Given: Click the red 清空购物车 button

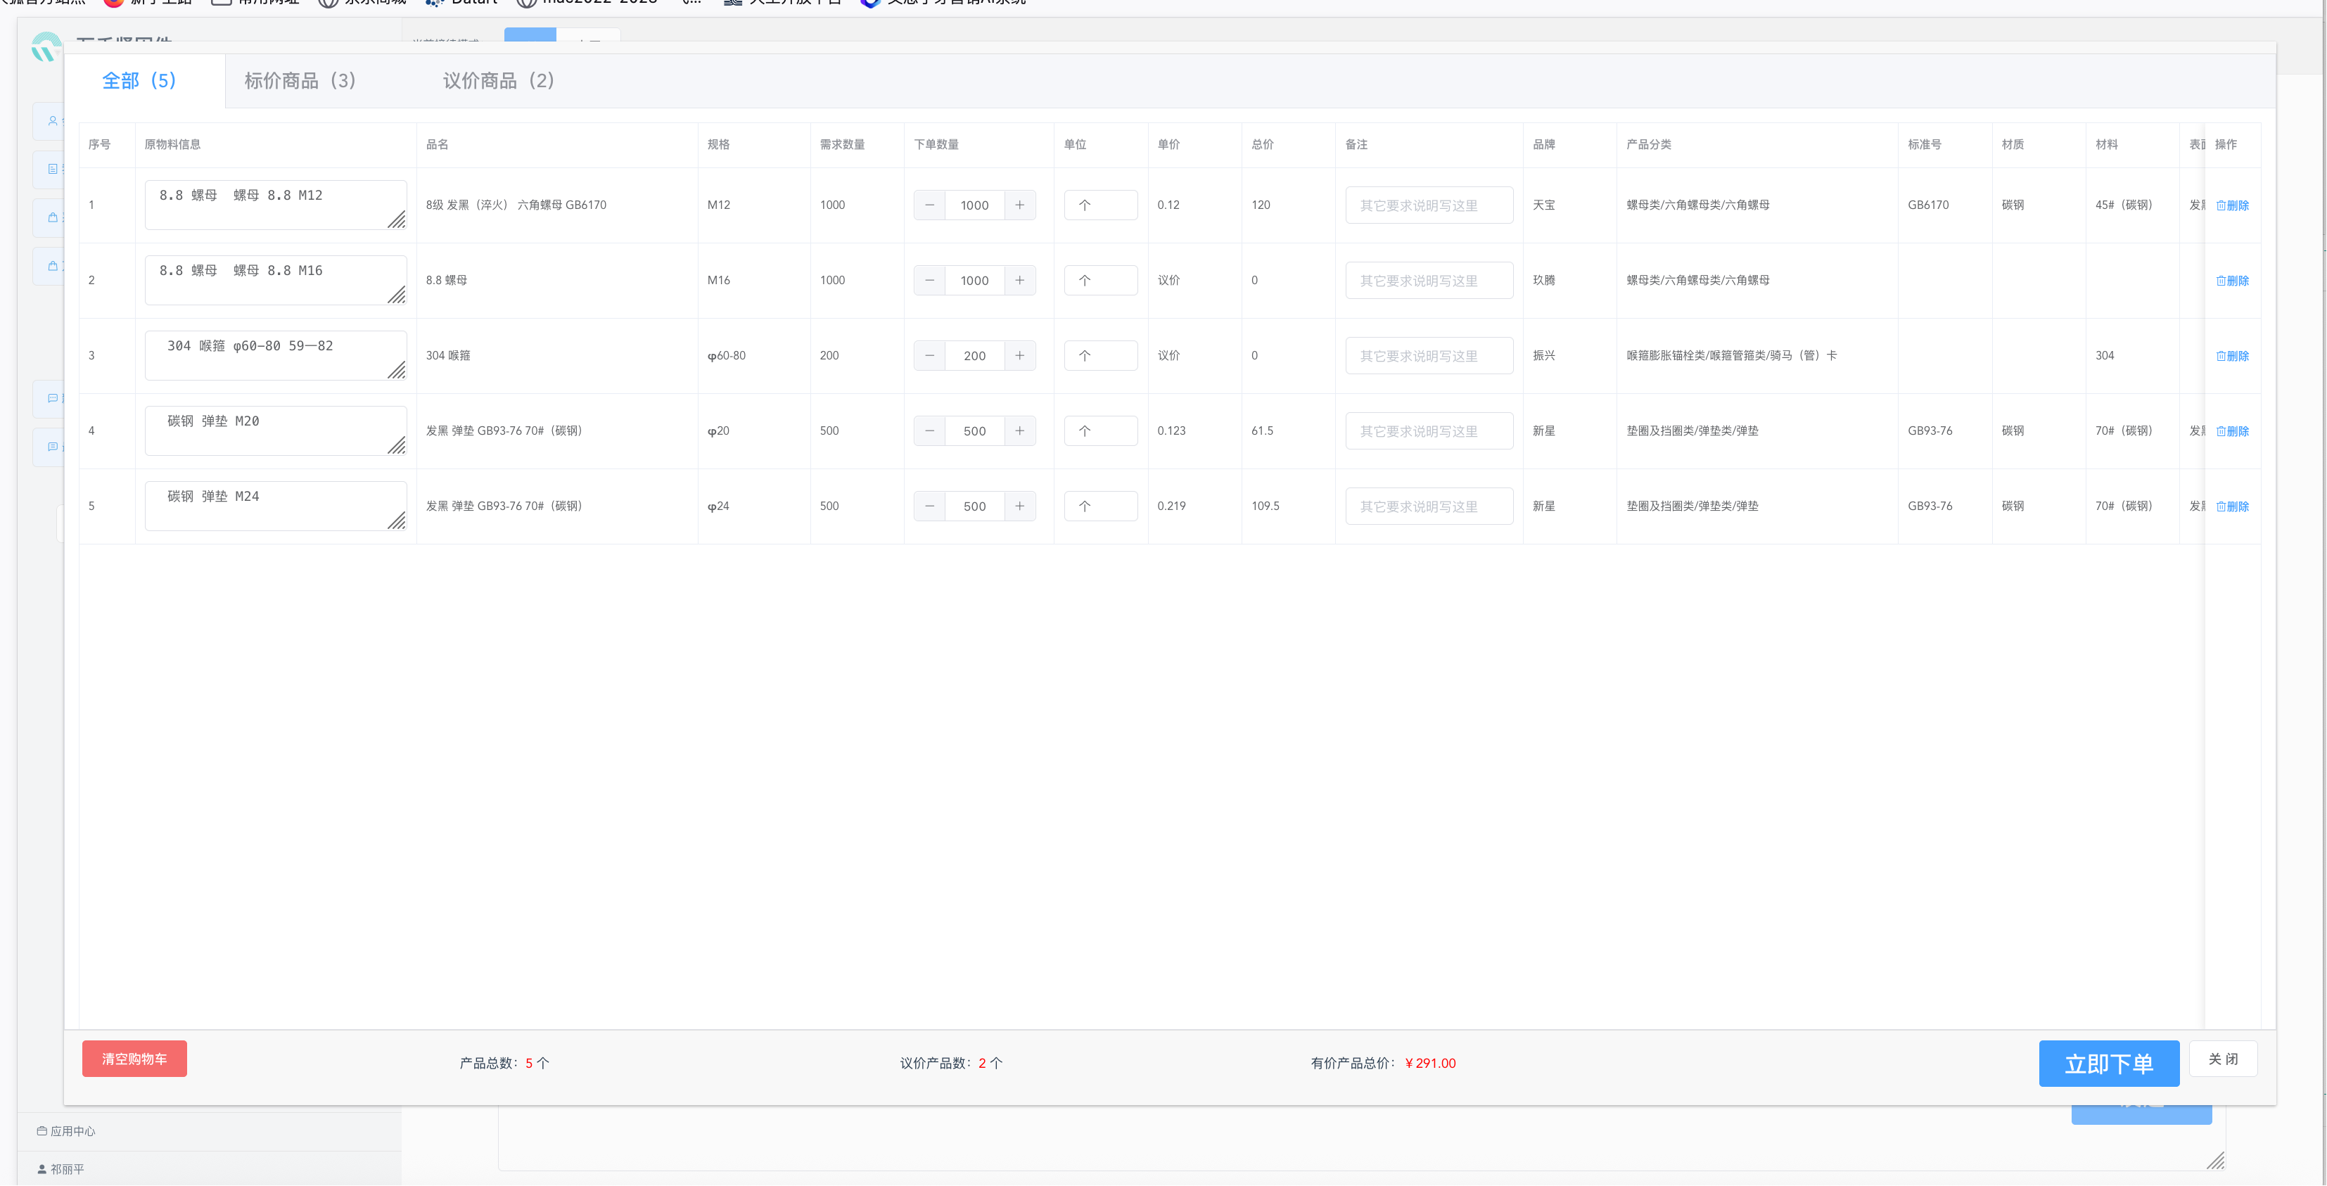Looking at the screenshot, I should 134,1059.
